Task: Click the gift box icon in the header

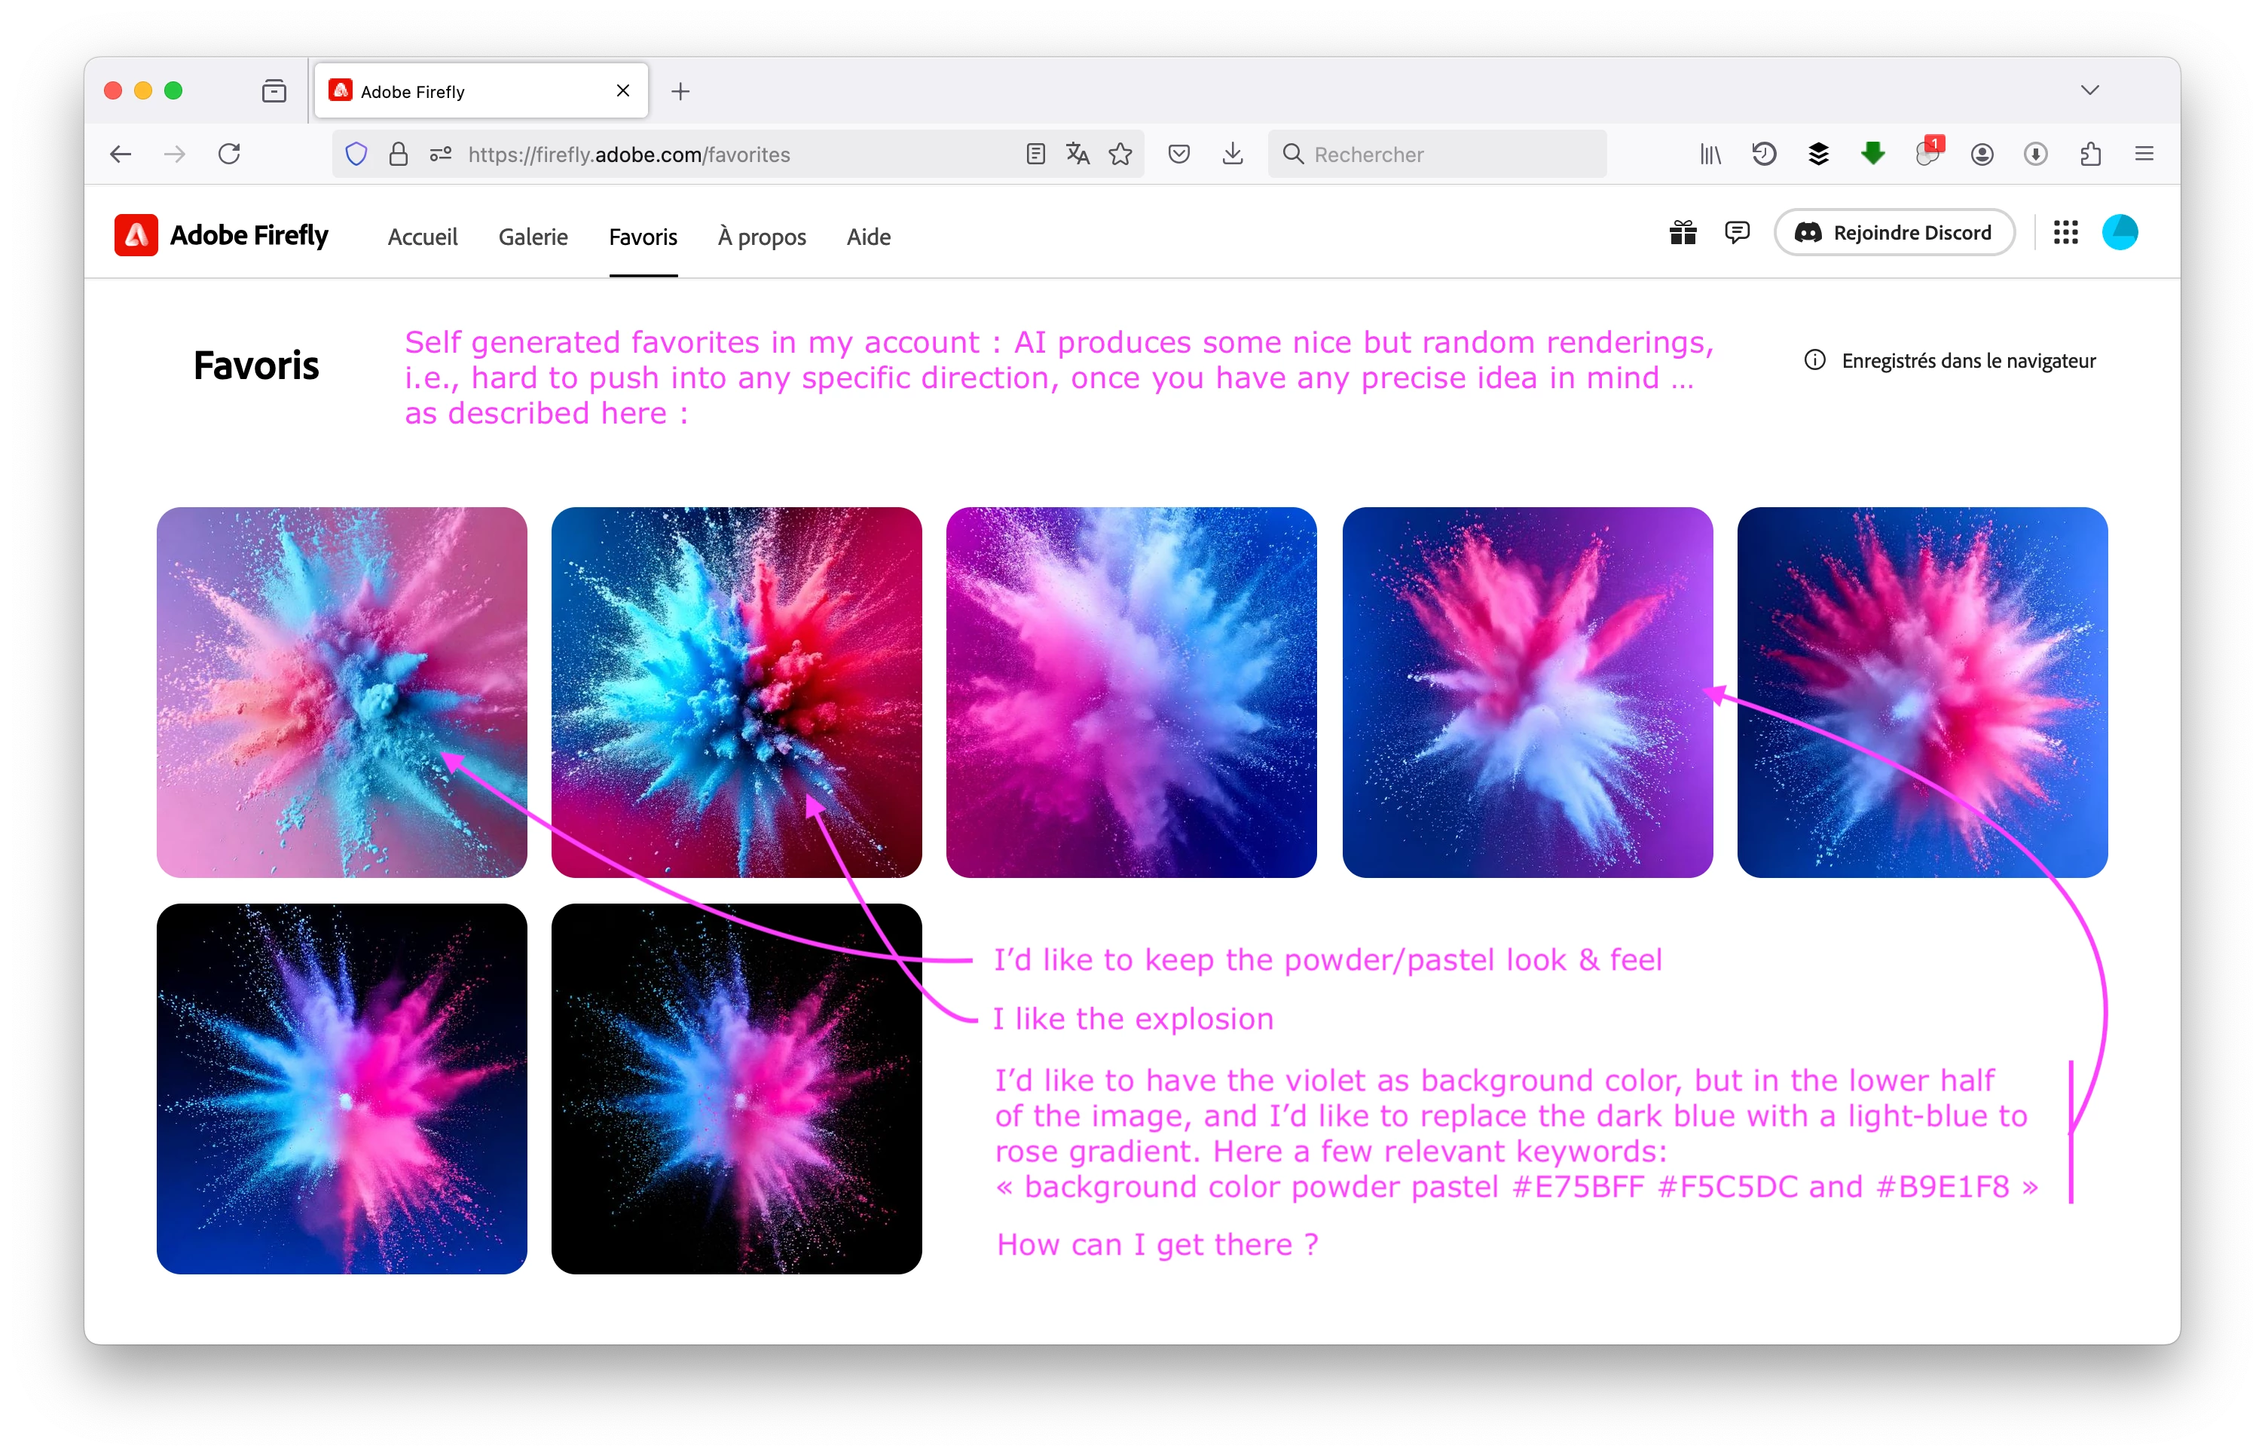Action: coord(1683,233)
